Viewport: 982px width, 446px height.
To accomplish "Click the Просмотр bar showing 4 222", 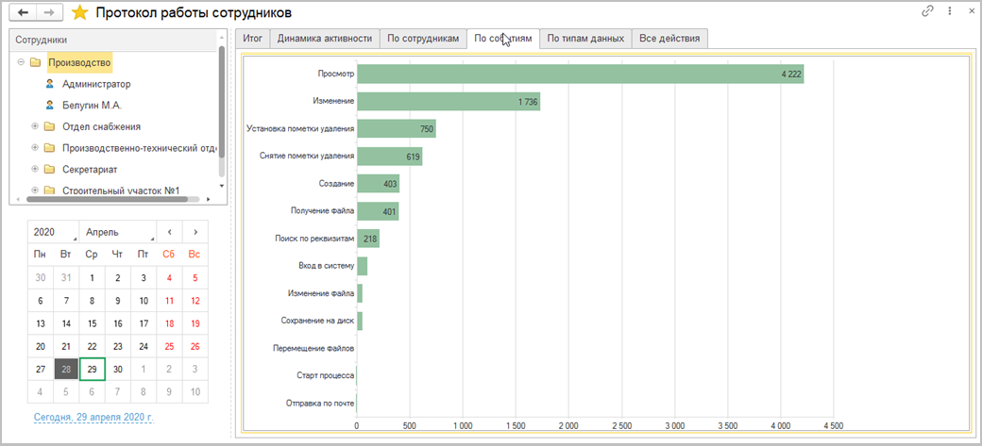I will tap(580, 74).
